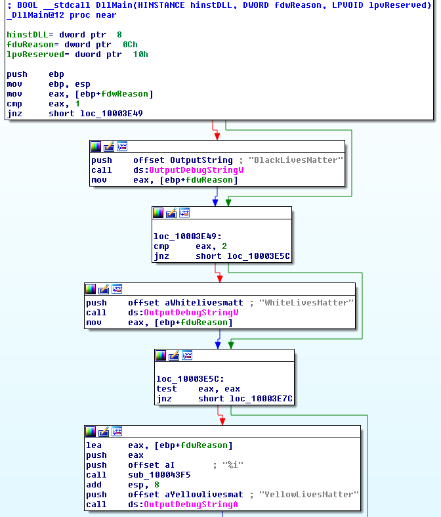This screenshot has width=441, height=517.
Task: Click the offset aI operand
Action: point(151,465)
